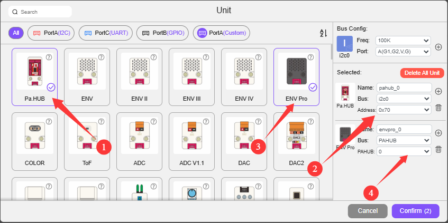Open help icon on ENV unit card
The image size is (448, 223).
(101, 57)
